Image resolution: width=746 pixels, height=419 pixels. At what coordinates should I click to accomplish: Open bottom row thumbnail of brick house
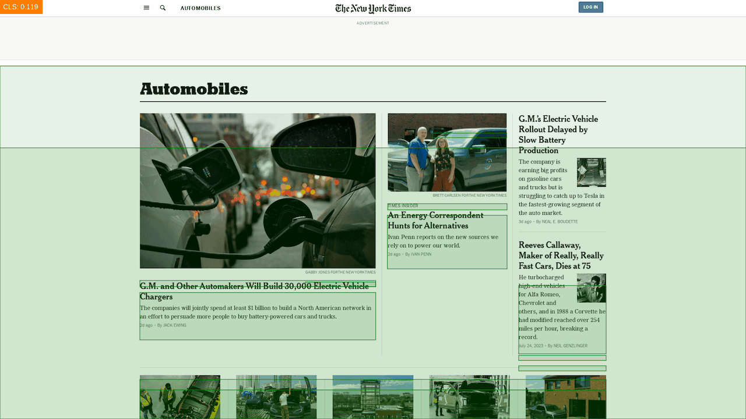[x=566, y=397]
